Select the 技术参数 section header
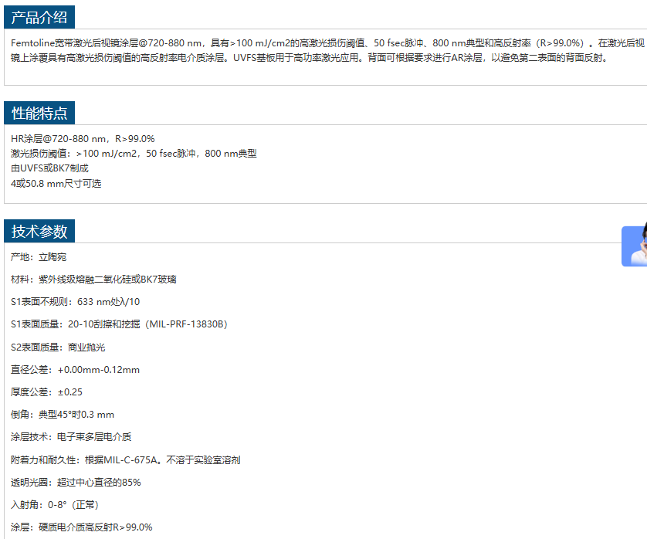Image resolution: width=647 pixels, height=539 pixels. click(39, 232)
